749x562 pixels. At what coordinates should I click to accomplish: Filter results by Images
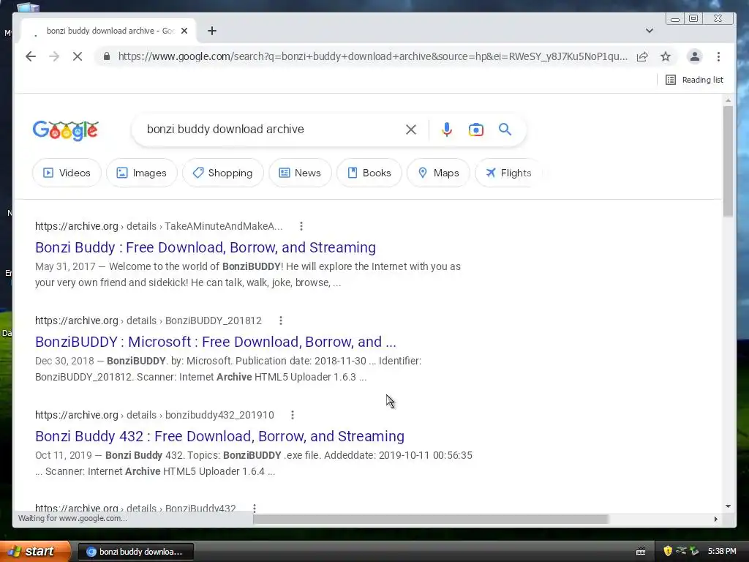click(141, 173)
